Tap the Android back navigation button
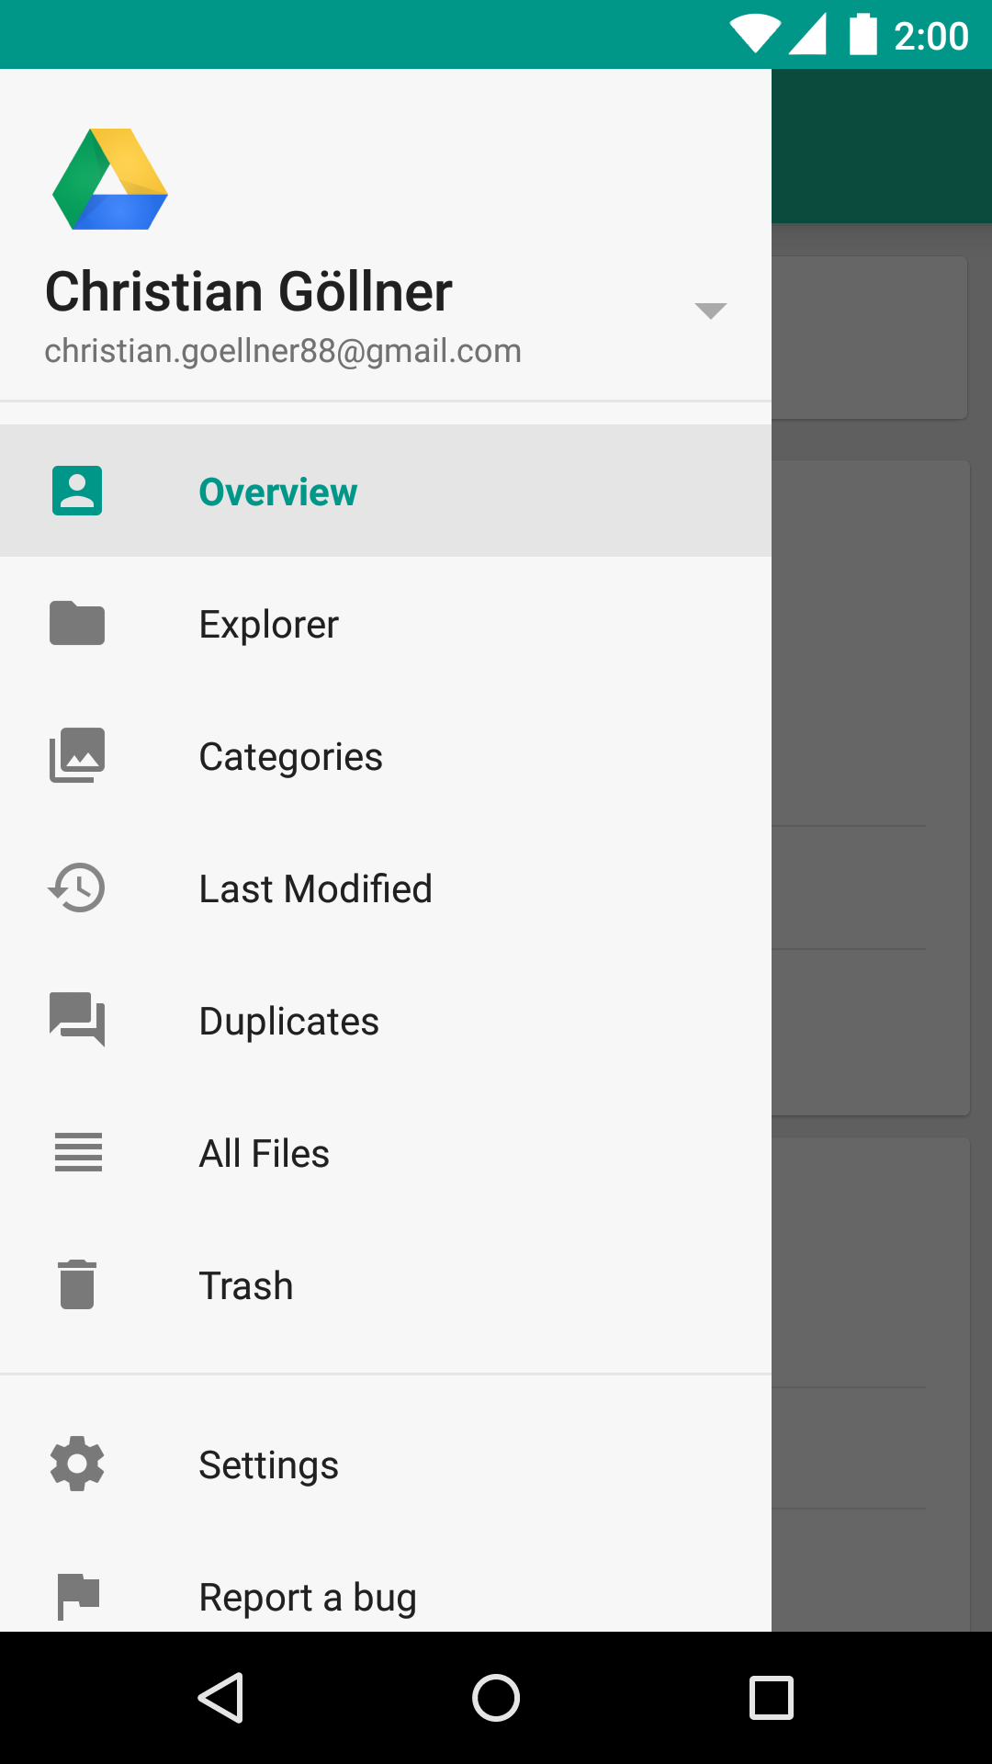 coord(220,1697)
